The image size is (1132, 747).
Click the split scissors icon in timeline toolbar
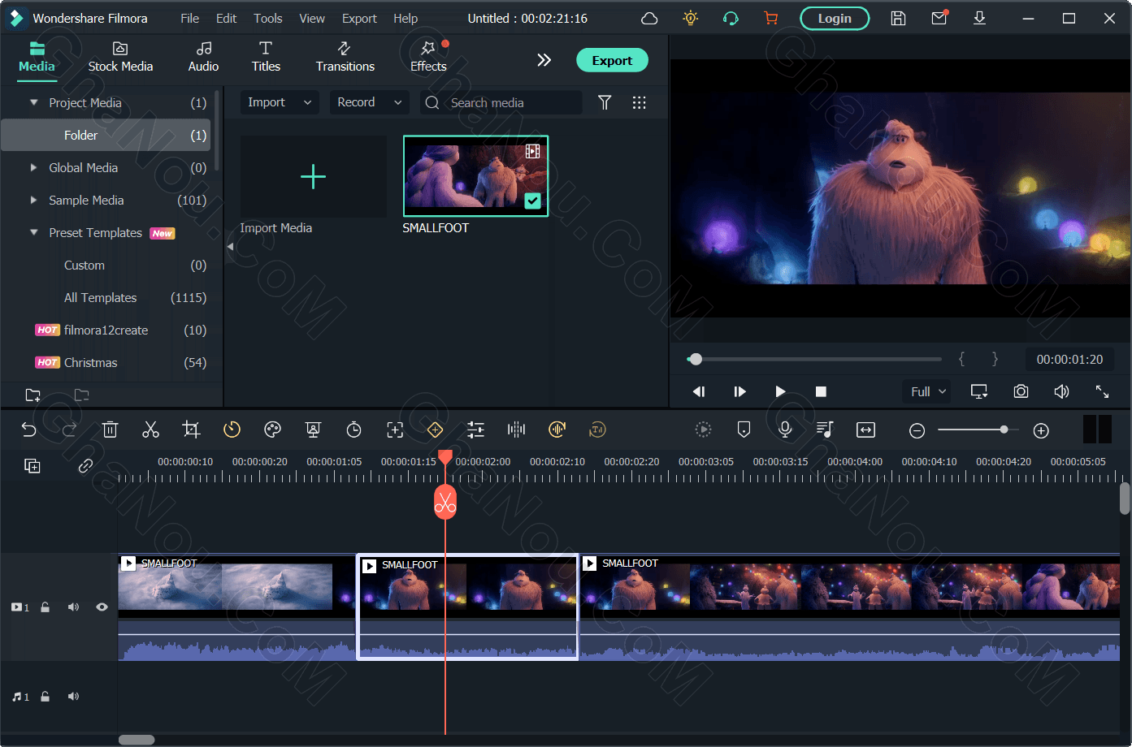click(x=150, y=430)
